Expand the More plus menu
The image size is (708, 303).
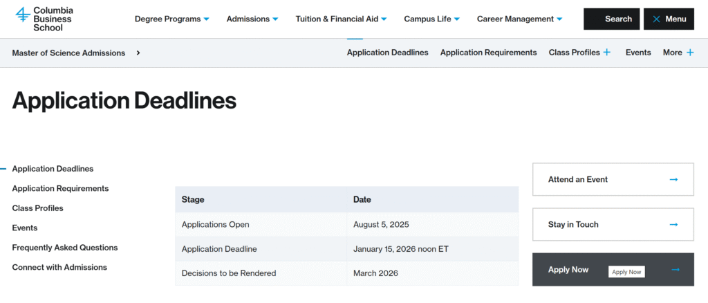pyautogui.click(x=689, y=53)
